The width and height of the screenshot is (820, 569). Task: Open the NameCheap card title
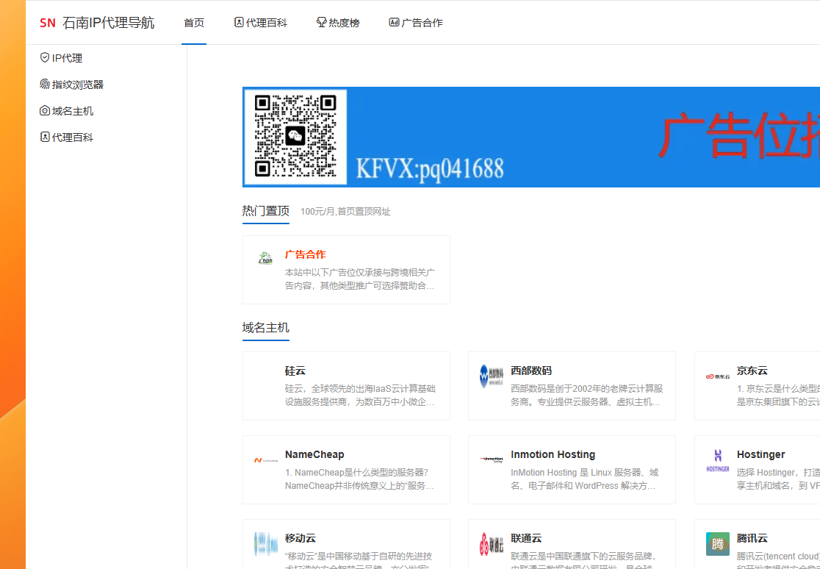(x=314, y=454)
